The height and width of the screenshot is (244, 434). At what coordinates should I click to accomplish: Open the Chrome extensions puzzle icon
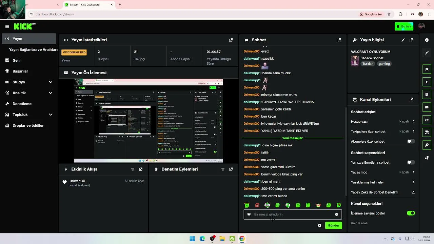pyautogui.click(x=400, y=14)
